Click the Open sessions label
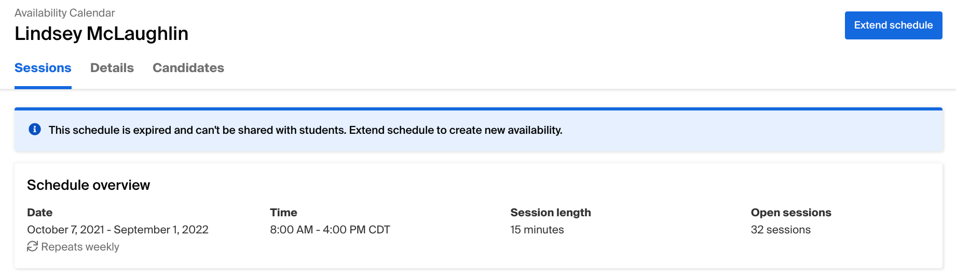Viewport: 956px width, 278px height. pyautogui.click(x=791, y=213)
